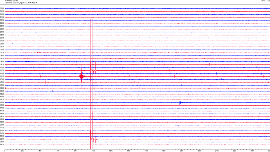Click the 12:30 time label
The width and height of the screenshot is (270, 152).
[2, 82]
